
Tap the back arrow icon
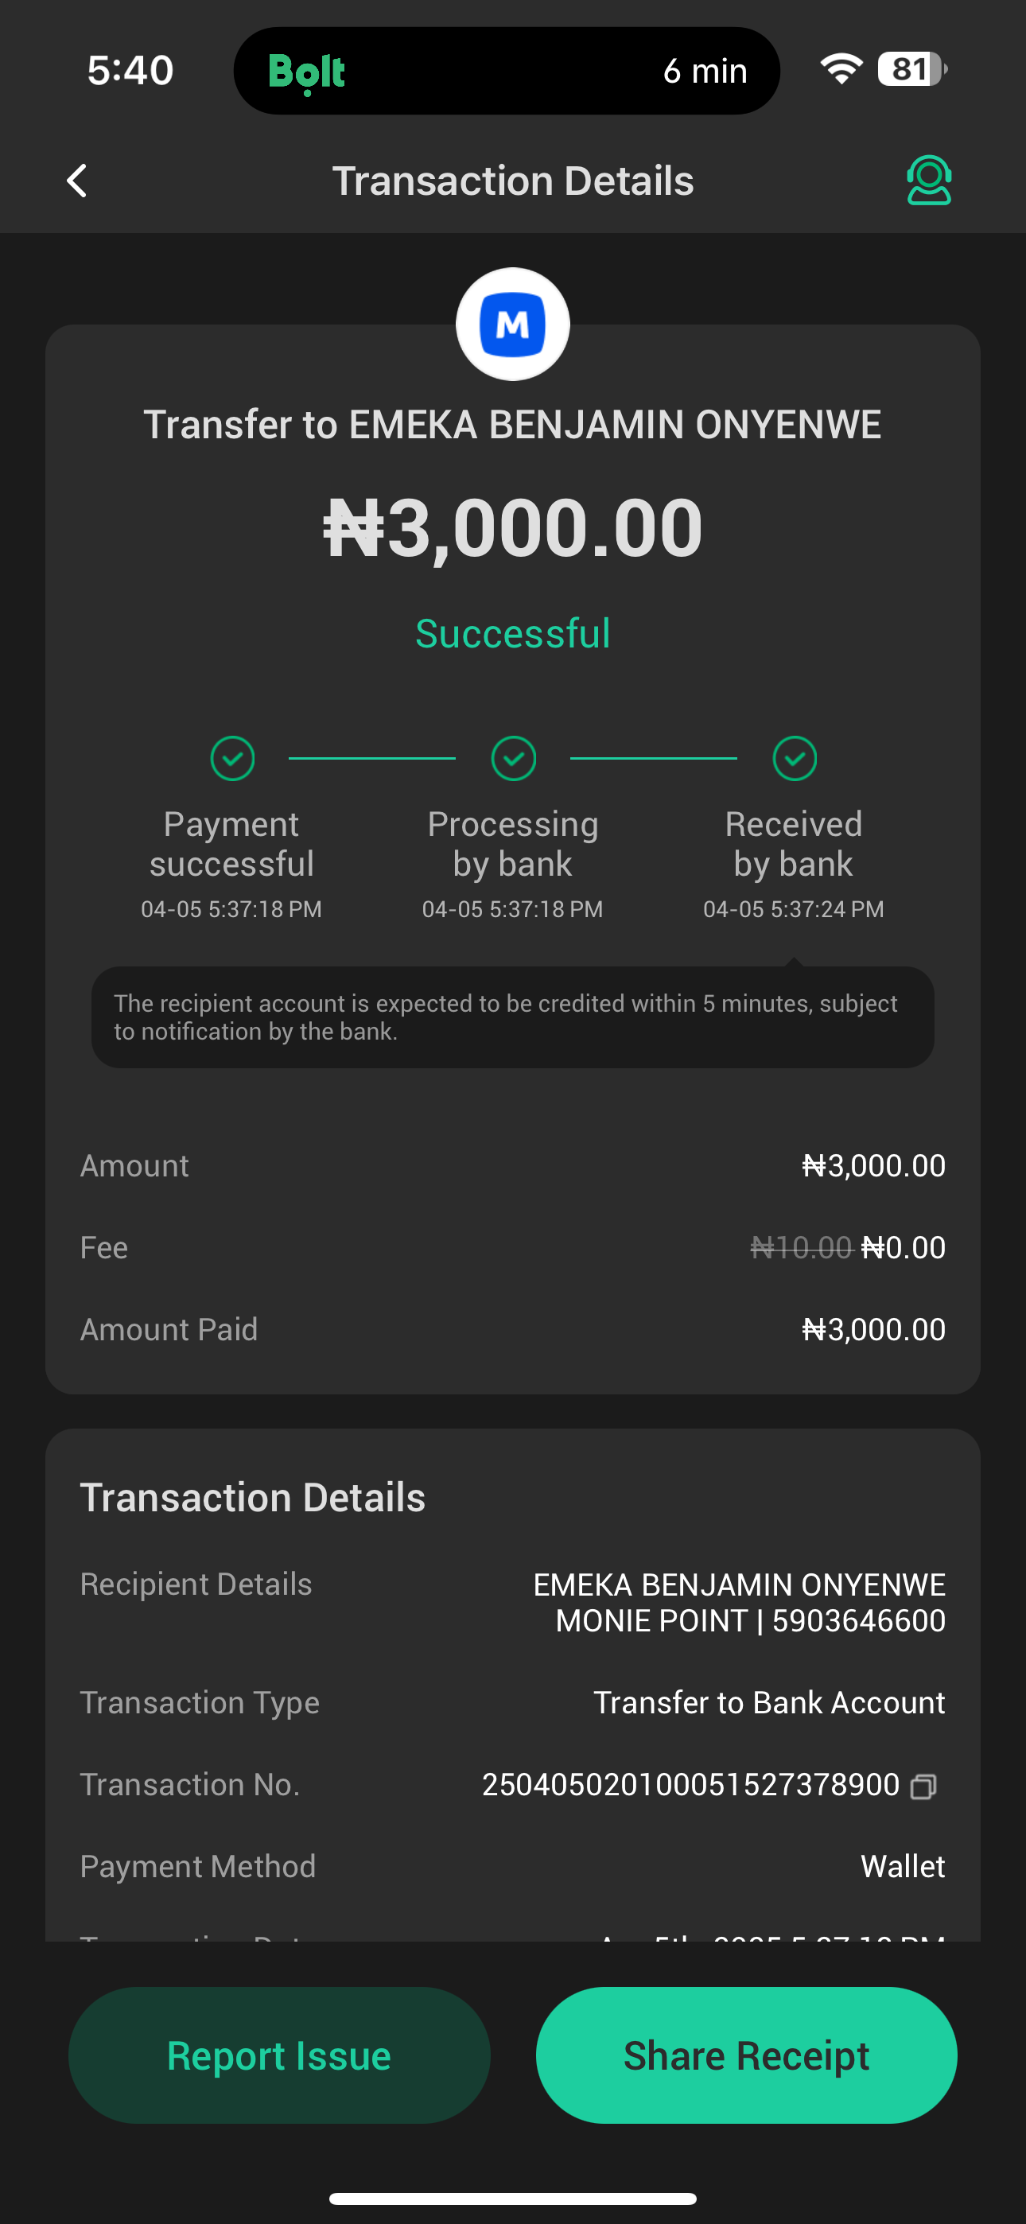point(77,181)
